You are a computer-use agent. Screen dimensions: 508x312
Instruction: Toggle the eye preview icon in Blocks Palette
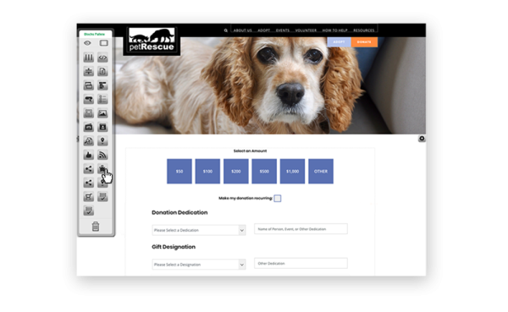point(87,43)
